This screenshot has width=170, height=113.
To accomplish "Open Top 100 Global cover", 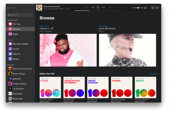I will click(x=50, y=87).
